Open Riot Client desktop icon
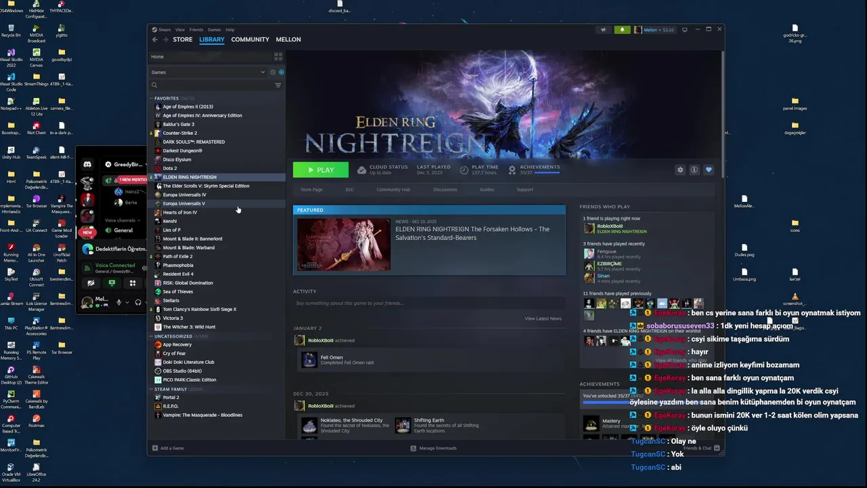Image resolution: width=867 pixels, height=488 pixels. tap(36, 128)
